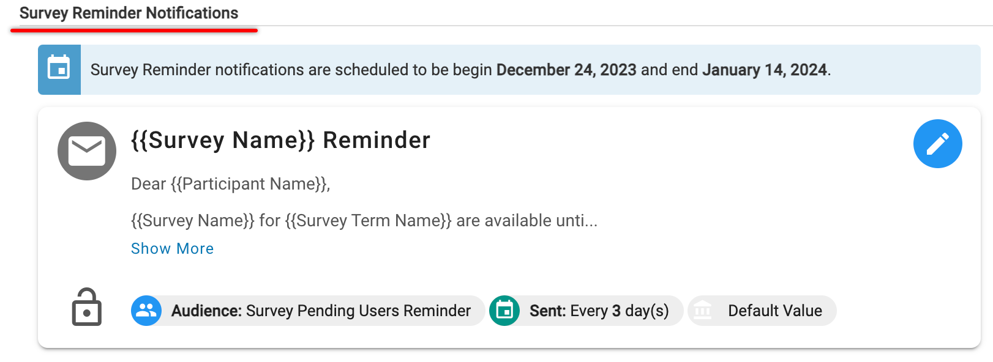Click the Default Value chip label

click(x=774, y=311)
